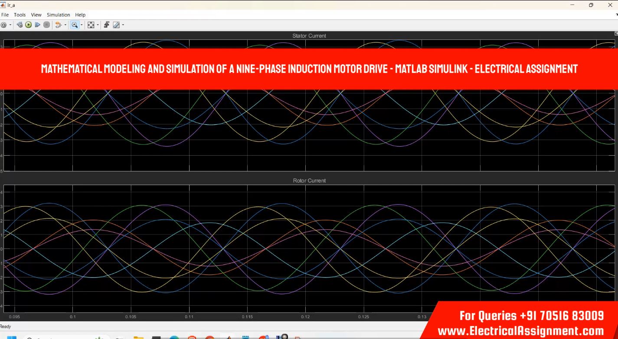Image resolution: width=618 pixels, height=339 pixels.
Task: Open the Tools menu
Action: tap(20, 15)
